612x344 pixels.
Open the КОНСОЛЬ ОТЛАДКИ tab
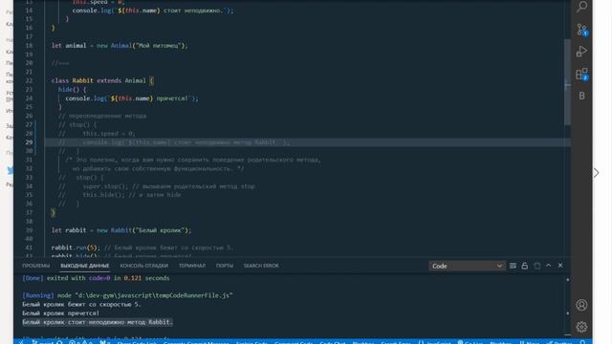tap(144, 266)
